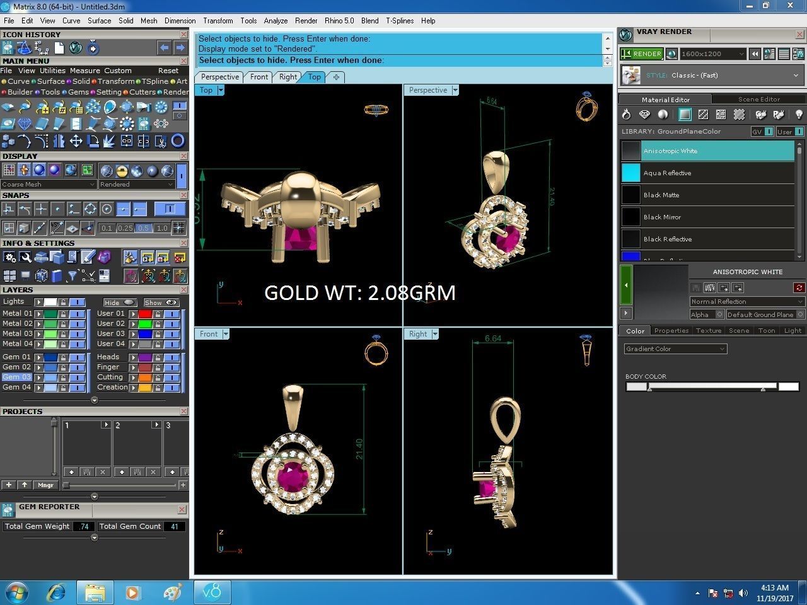Select the gold shaded display mode sphere
This screenshot has width=807, height=605.
point(122,170)
